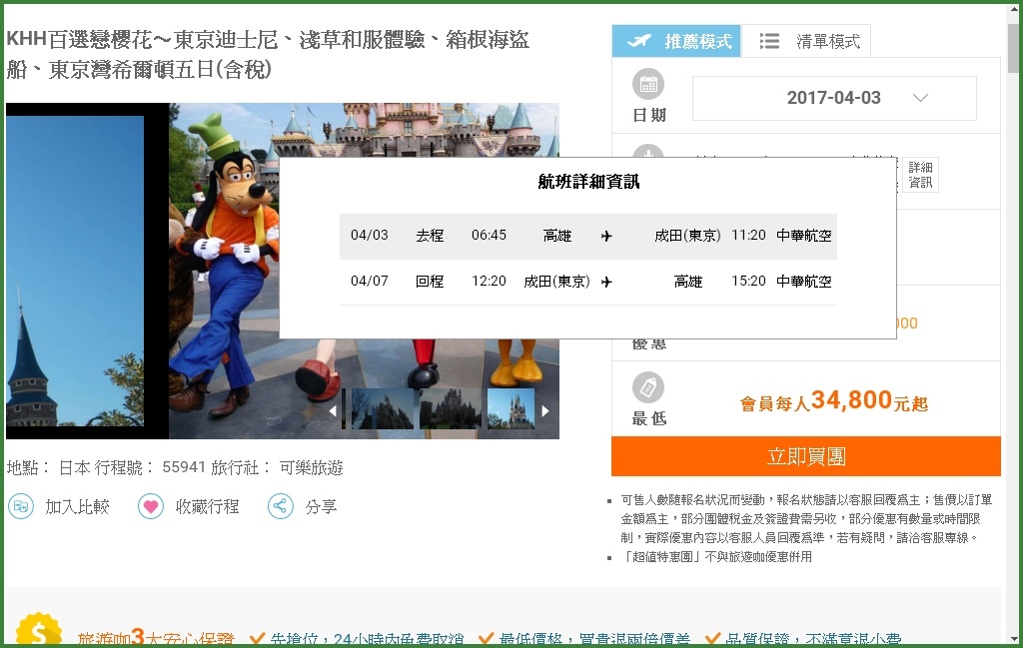This screenshot has height=648, width=1023.
Task: Click the 加入比較 compare icon
Action: point(21,506)
